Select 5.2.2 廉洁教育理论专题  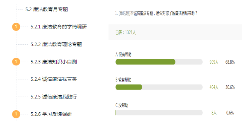coord(56,44)
